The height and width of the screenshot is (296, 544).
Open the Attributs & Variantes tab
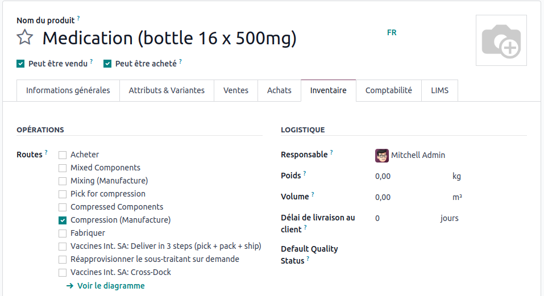coord(167,90)
